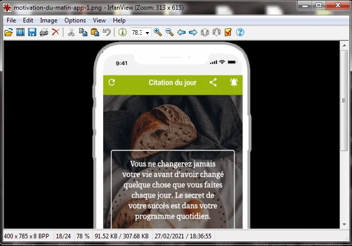Open the Edit menu
Image resolution: width=352 pixels, height=246 pixels.
28,20
